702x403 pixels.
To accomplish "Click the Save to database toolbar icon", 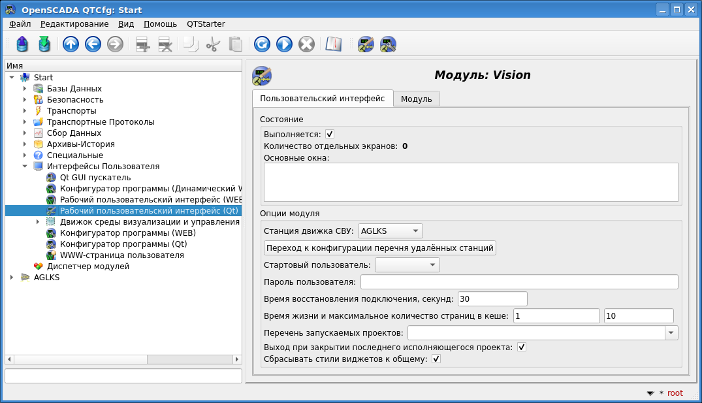I will [x=44, y=44].
